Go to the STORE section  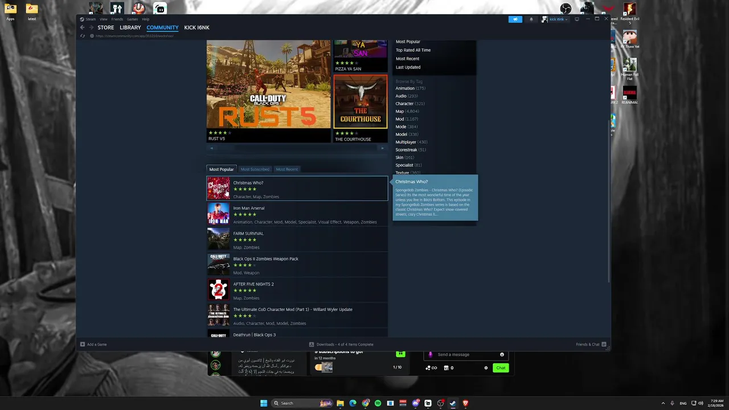coord(105,27)
